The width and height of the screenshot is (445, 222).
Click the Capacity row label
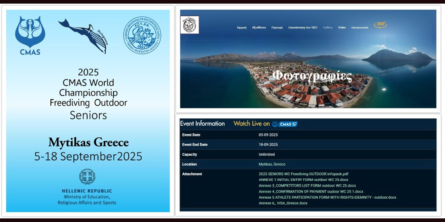[189, 154]
